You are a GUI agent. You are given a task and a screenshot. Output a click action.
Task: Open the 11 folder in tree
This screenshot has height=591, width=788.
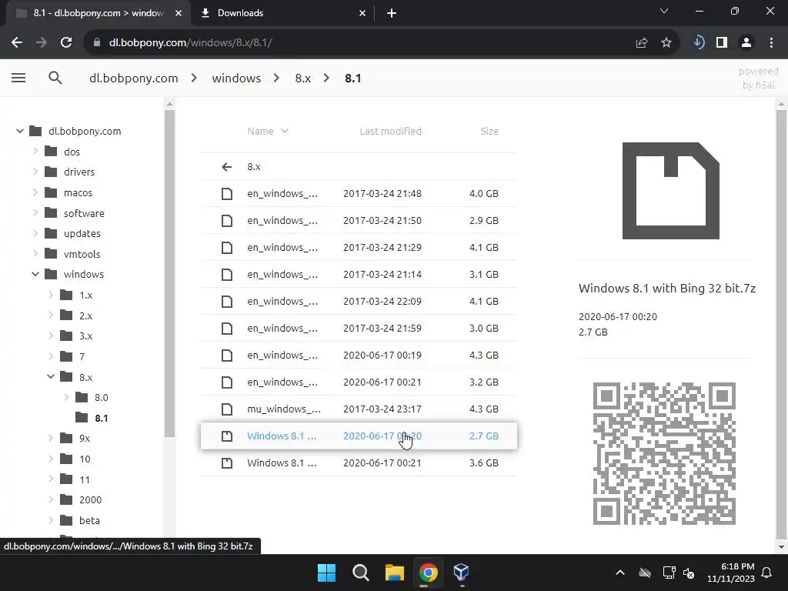coord(85,479)
